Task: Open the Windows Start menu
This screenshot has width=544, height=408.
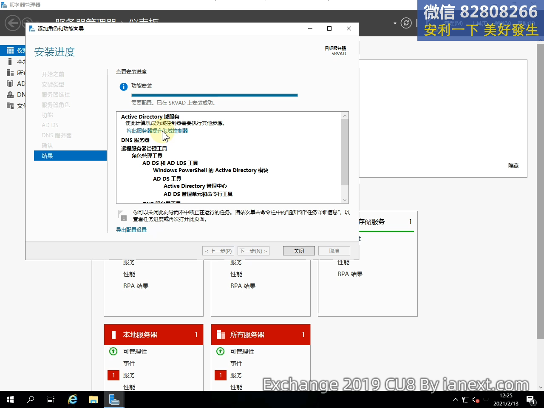Action: (10, 399)
